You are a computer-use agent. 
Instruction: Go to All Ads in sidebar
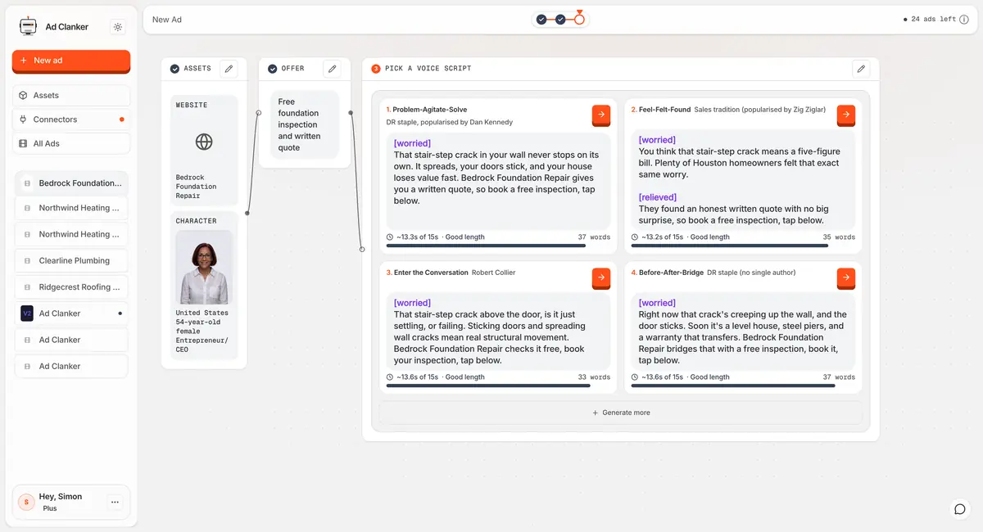(71, 143)
